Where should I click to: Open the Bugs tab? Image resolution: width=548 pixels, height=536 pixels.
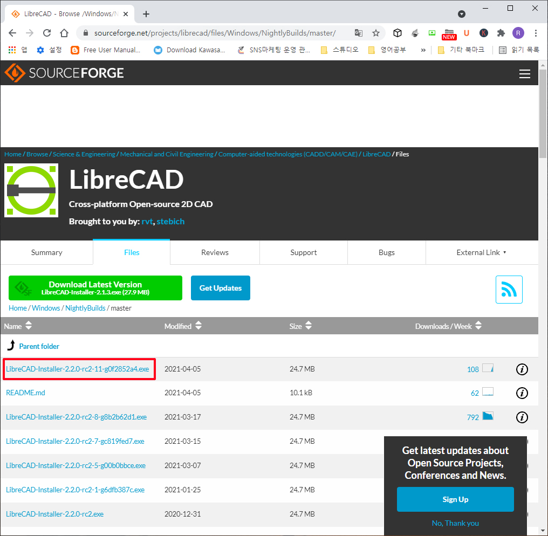[x=387, y=252]
